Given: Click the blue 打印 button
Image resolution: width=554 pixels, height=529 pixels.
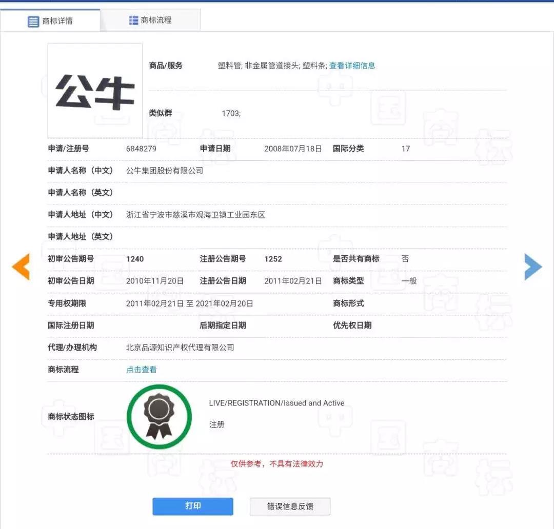Looking at the screenshot, I should click(x=193, y=506).
